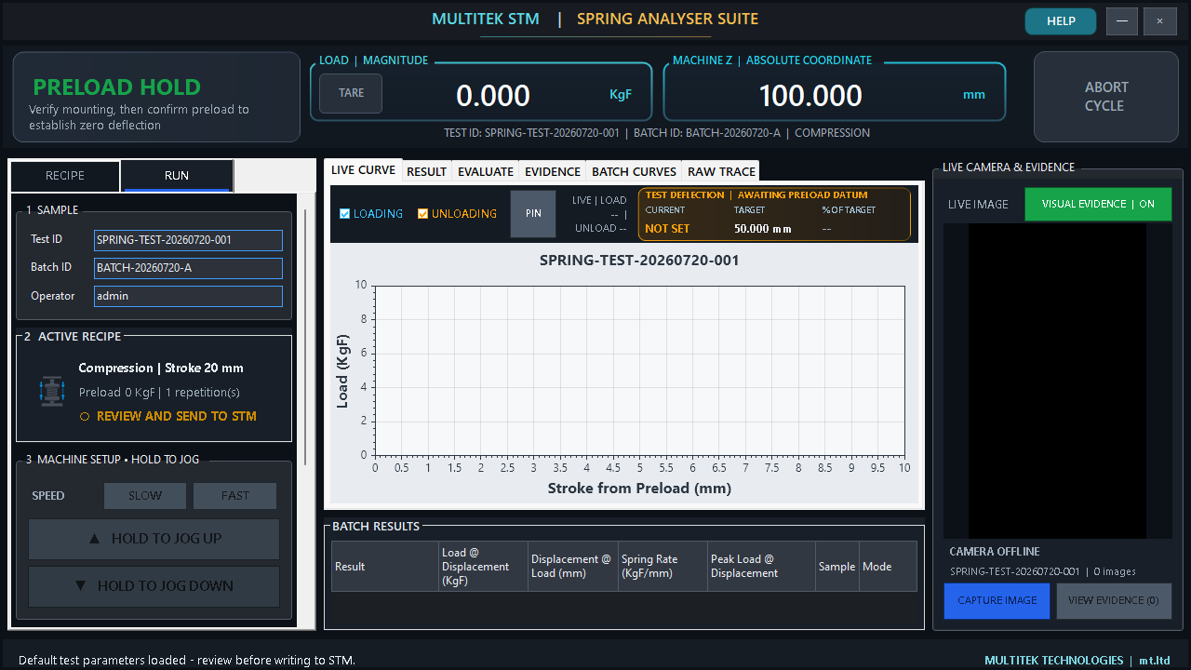
Task: Click the mt.ltd footer link
Action: pos(1157,661)
